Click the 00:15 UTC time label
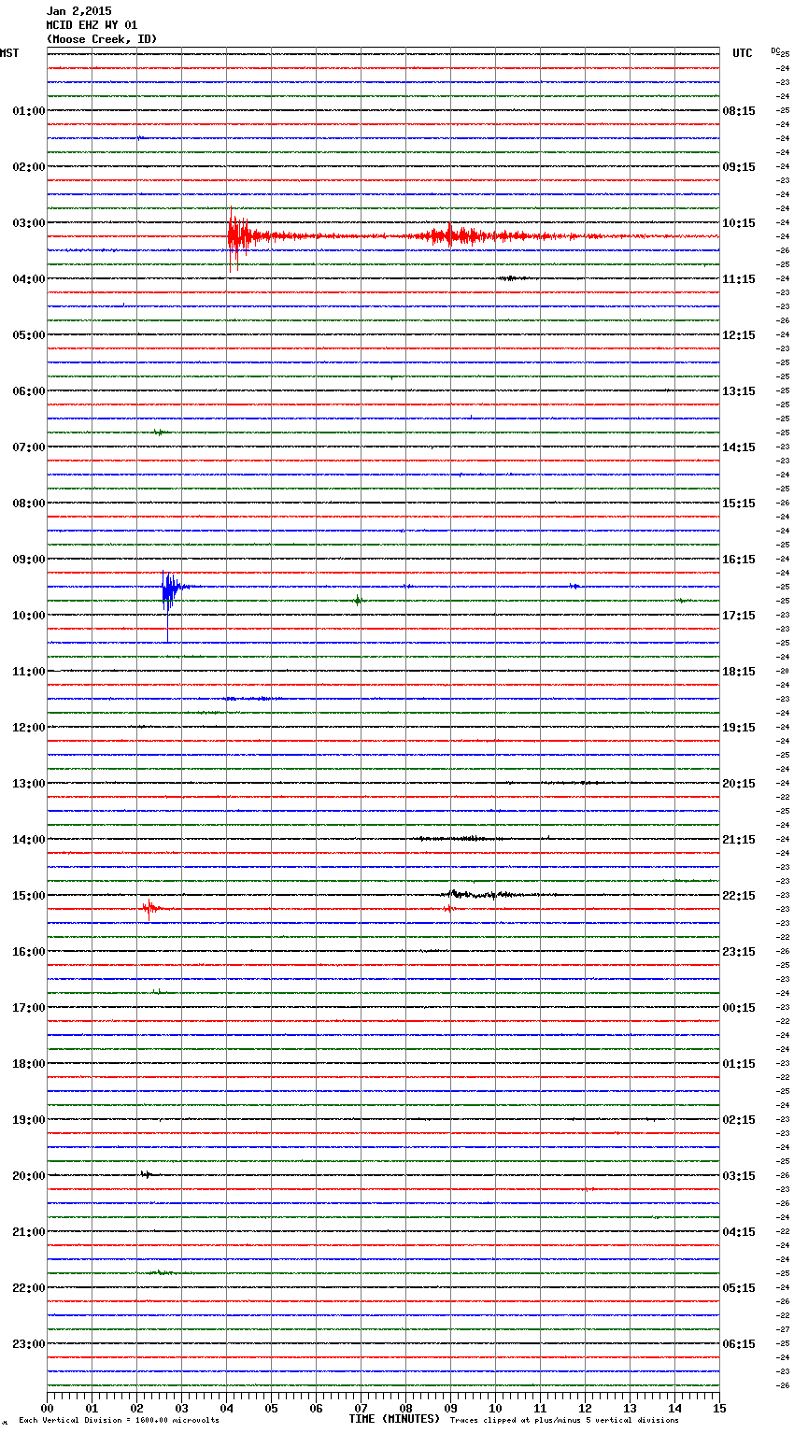The width and height of the screenshot is (794, 1433). [739, 1008]
